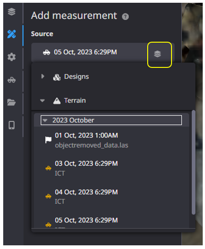Open the mobile device sidebar icon
The image size is (205, 249).
click(x=11, y=125)
